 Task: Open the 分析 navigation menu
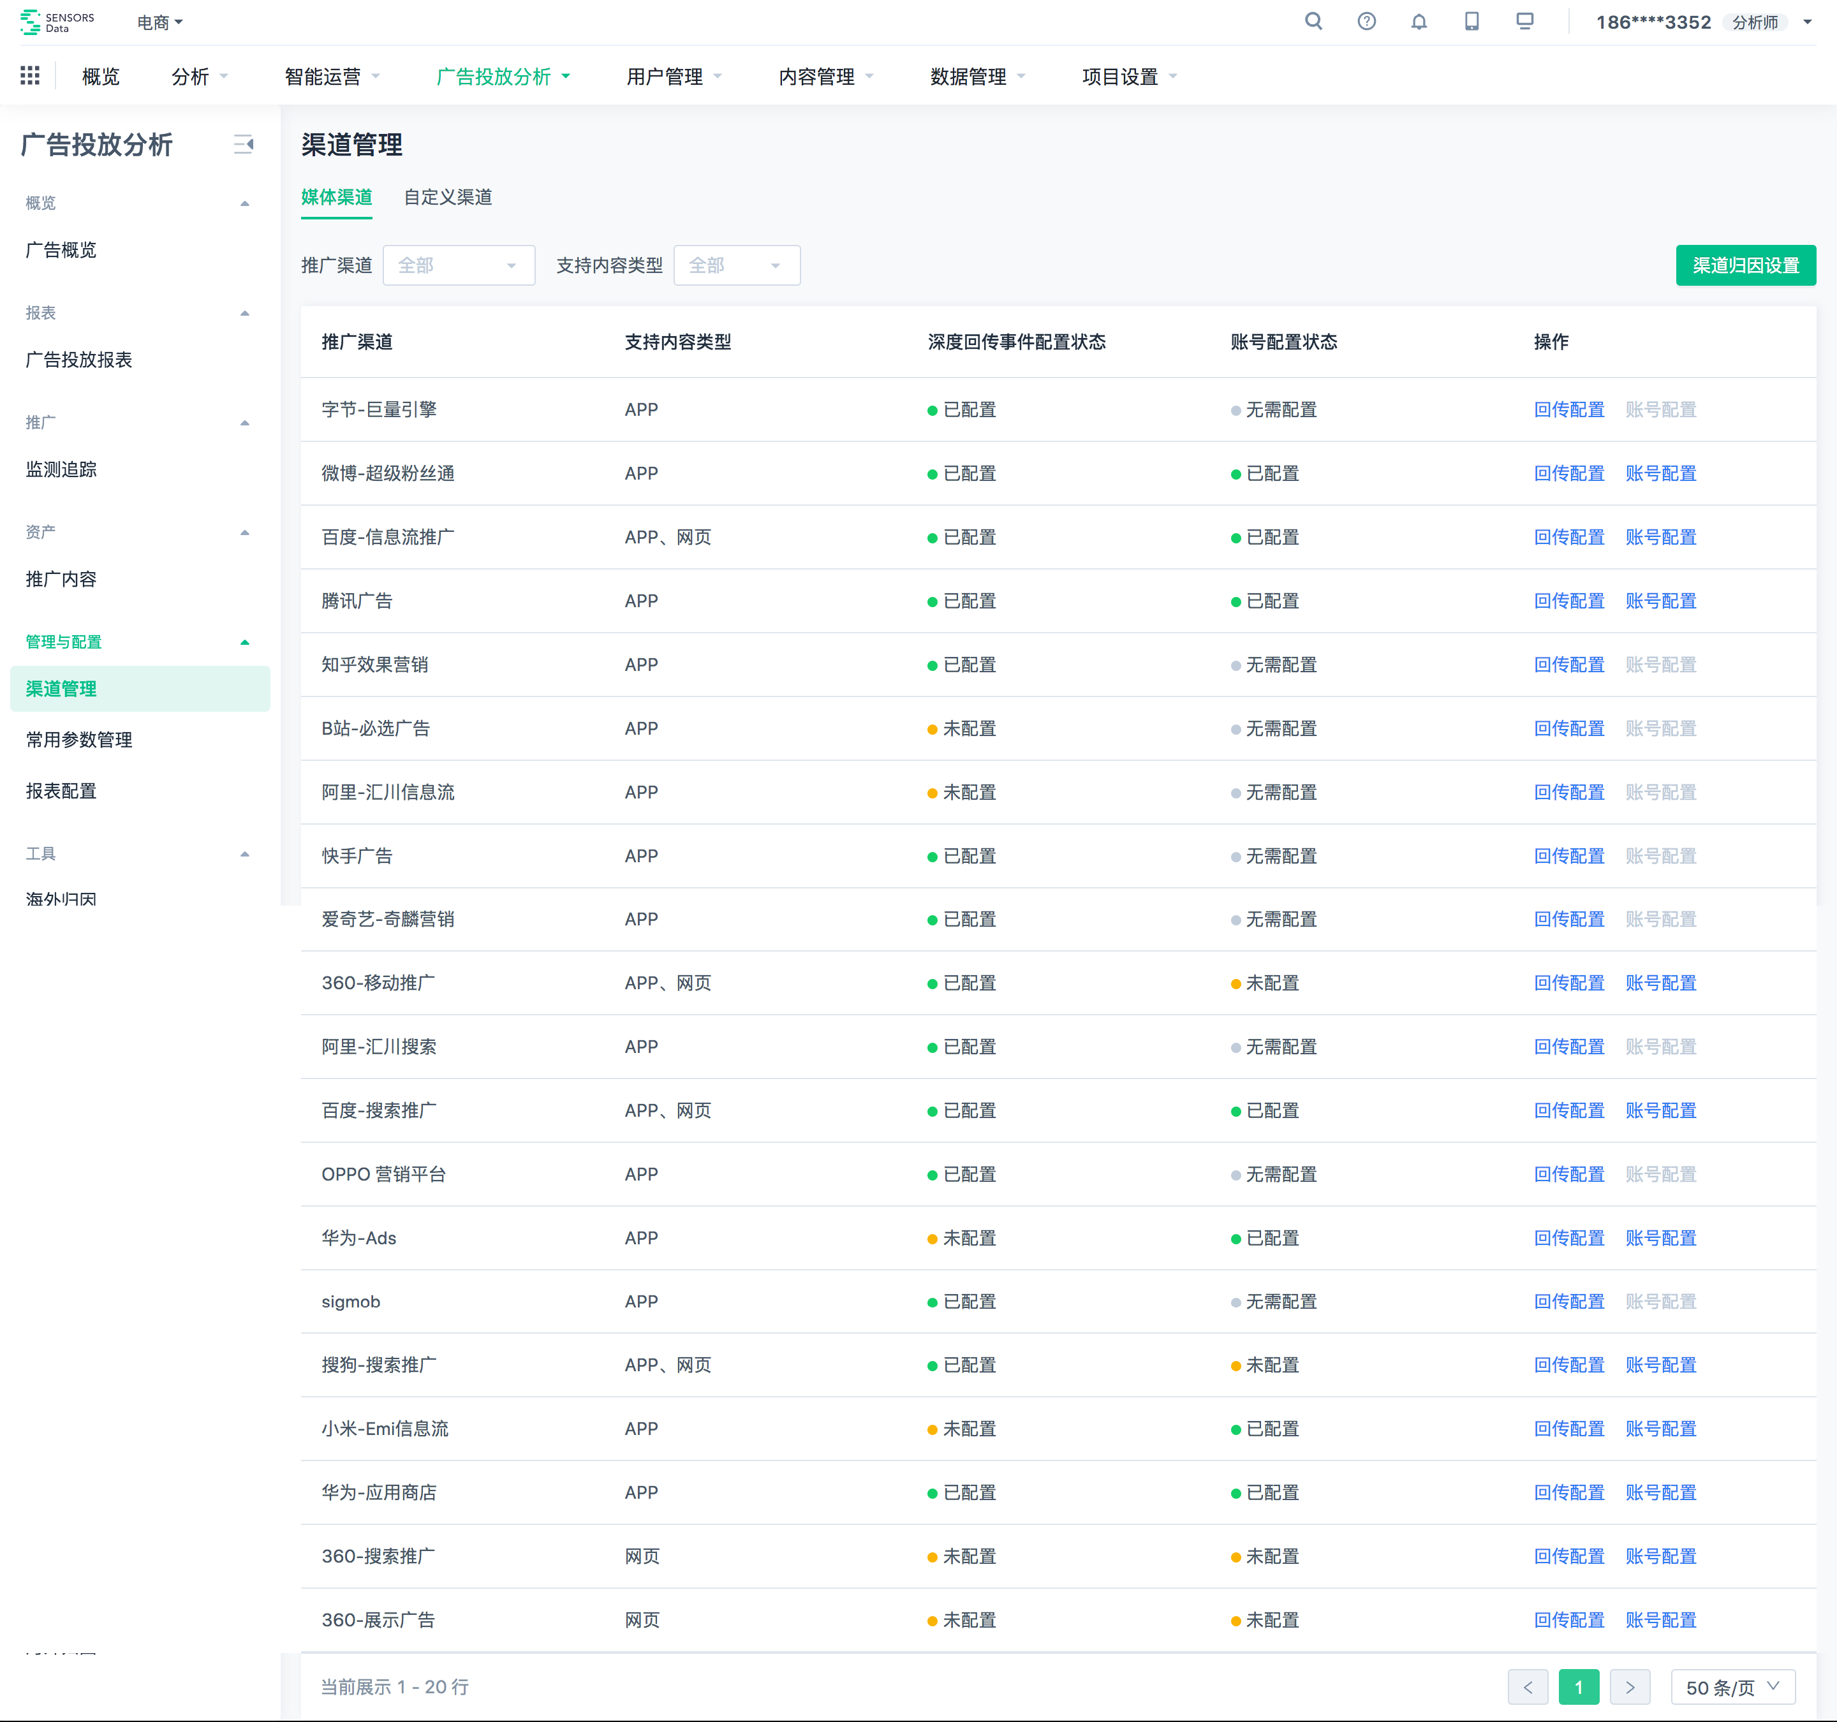point(200,77)
